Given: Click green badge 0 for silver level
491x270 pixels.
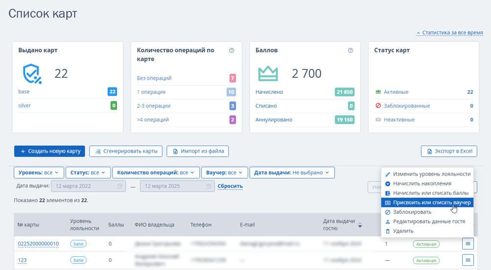Looking at the screenshot, I should pos(114,106).
